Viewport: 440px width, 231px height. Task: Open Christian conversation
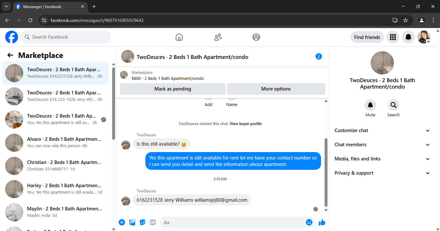pos(55,166)
